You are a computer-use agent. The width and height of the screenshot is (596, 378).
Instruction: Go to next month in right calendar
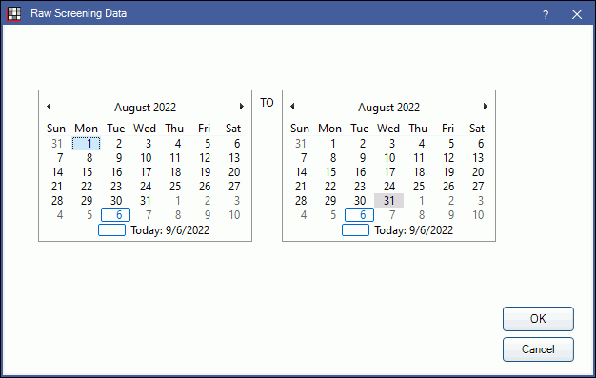[485, 107]
